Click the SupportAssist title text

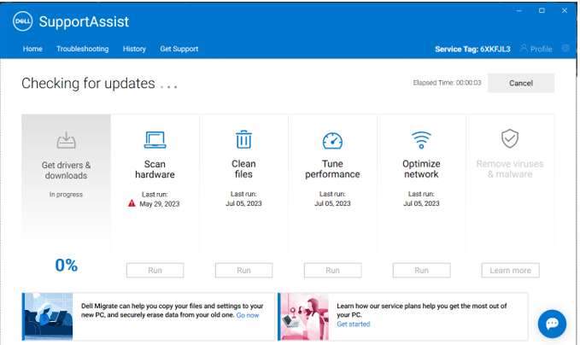pyautogui.click(x=84, y=21)
